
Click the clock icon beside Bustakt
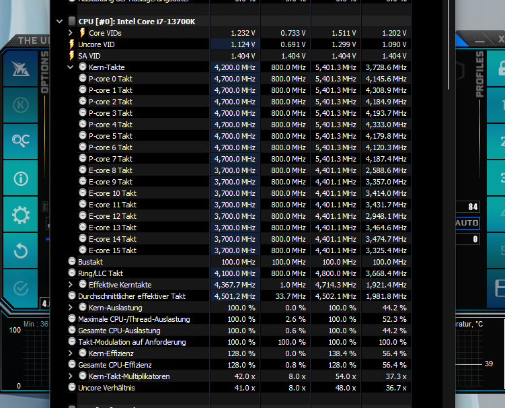pos(72,262)
